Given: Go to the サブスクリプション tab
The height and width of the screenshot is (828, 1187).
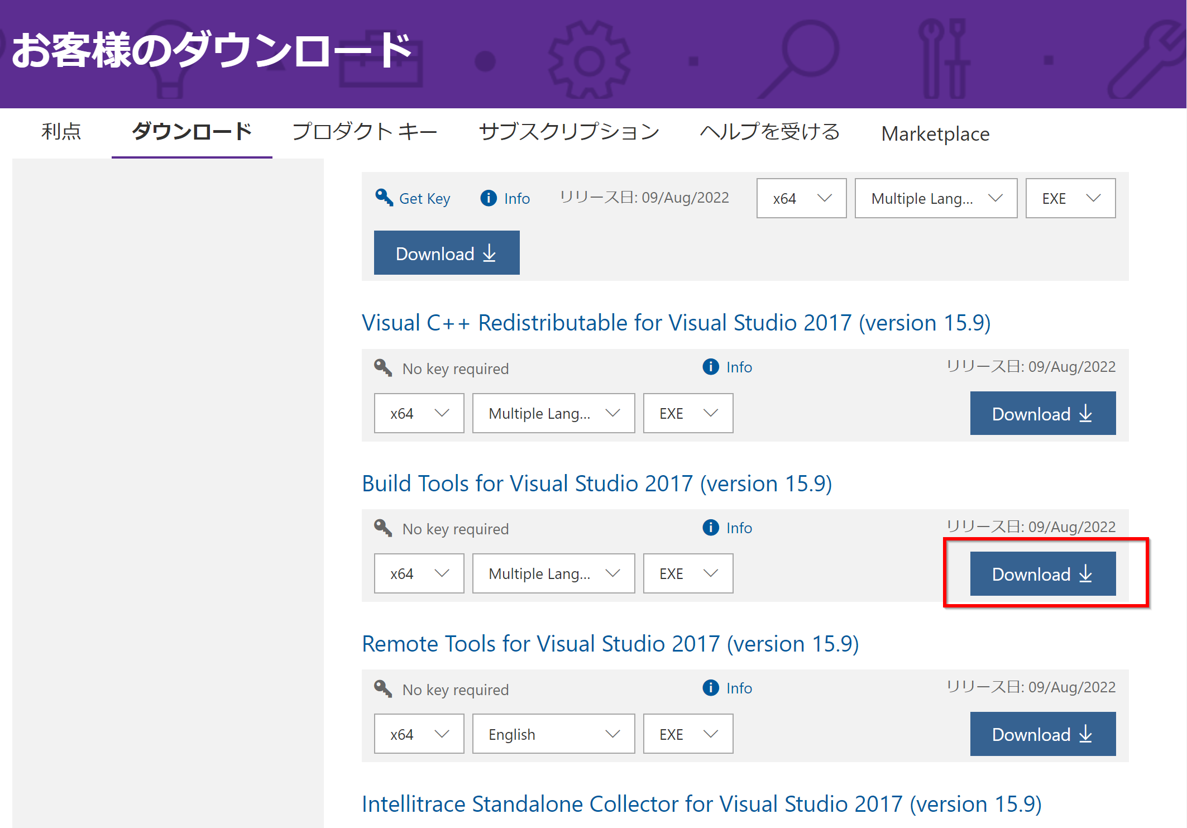Looking at the screenshot, I should [569, 132].
